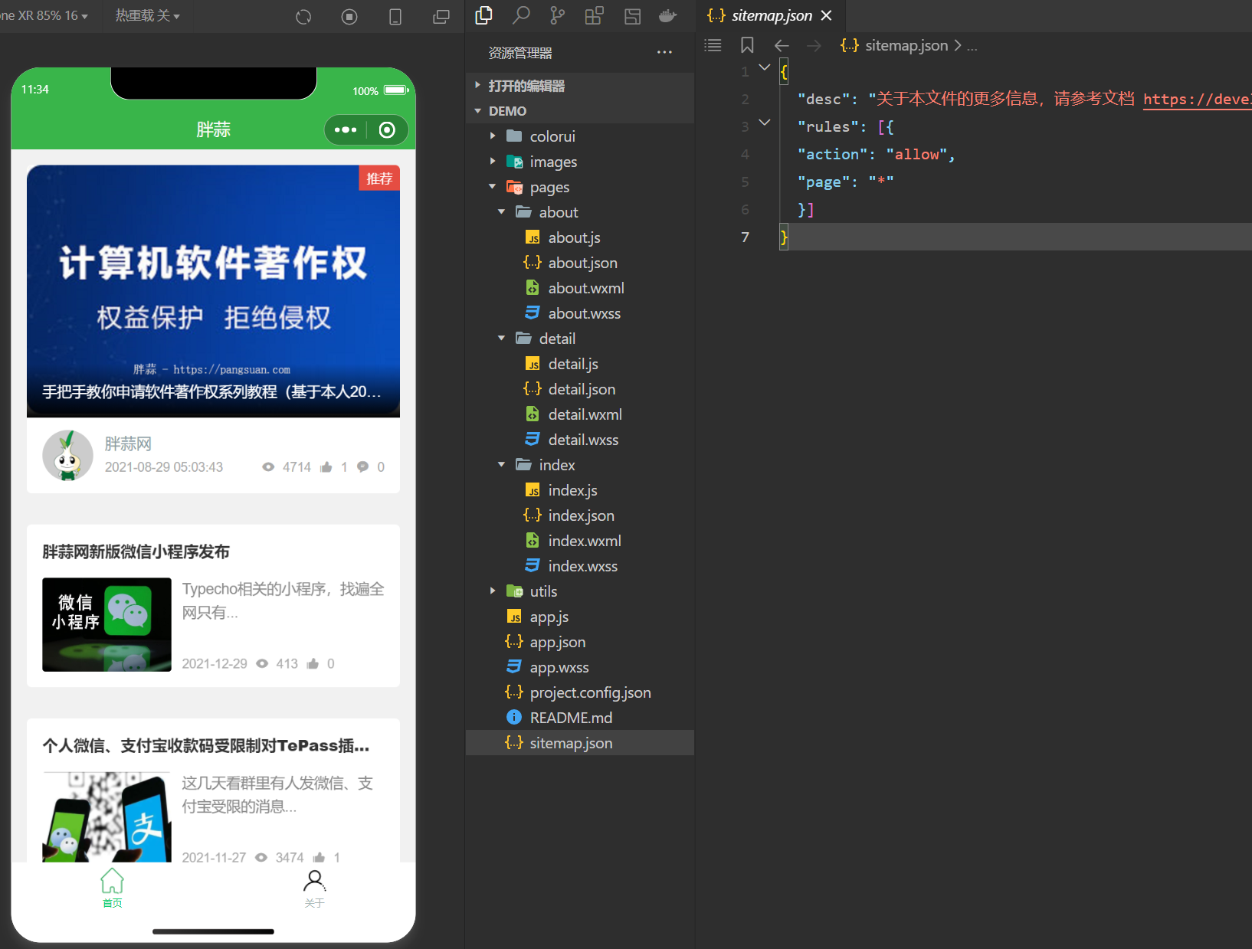Switch to the 关于 tab in simulator
Screen dimensions: 1252x949
(314, 888)
